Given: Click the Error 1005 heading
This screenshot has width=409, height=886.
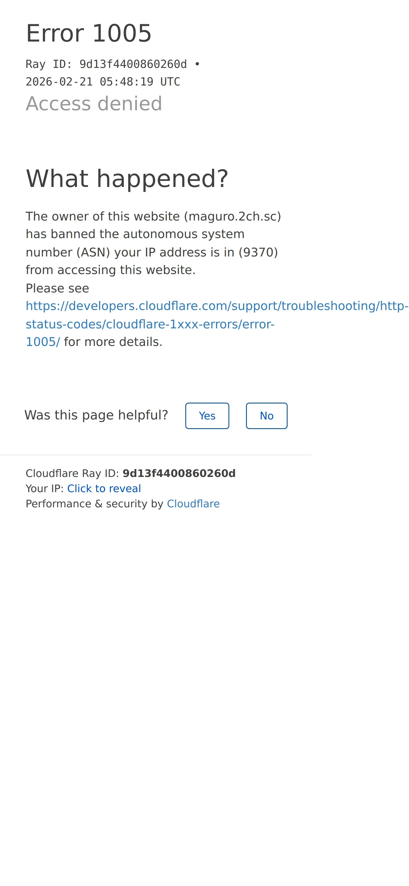Looking at the screenshot, I should click(x=89, y=33).
